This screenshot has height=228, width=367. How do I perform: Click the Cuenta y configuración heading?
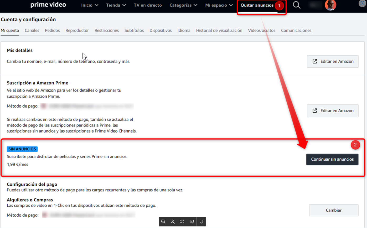(x=28, y=19)
